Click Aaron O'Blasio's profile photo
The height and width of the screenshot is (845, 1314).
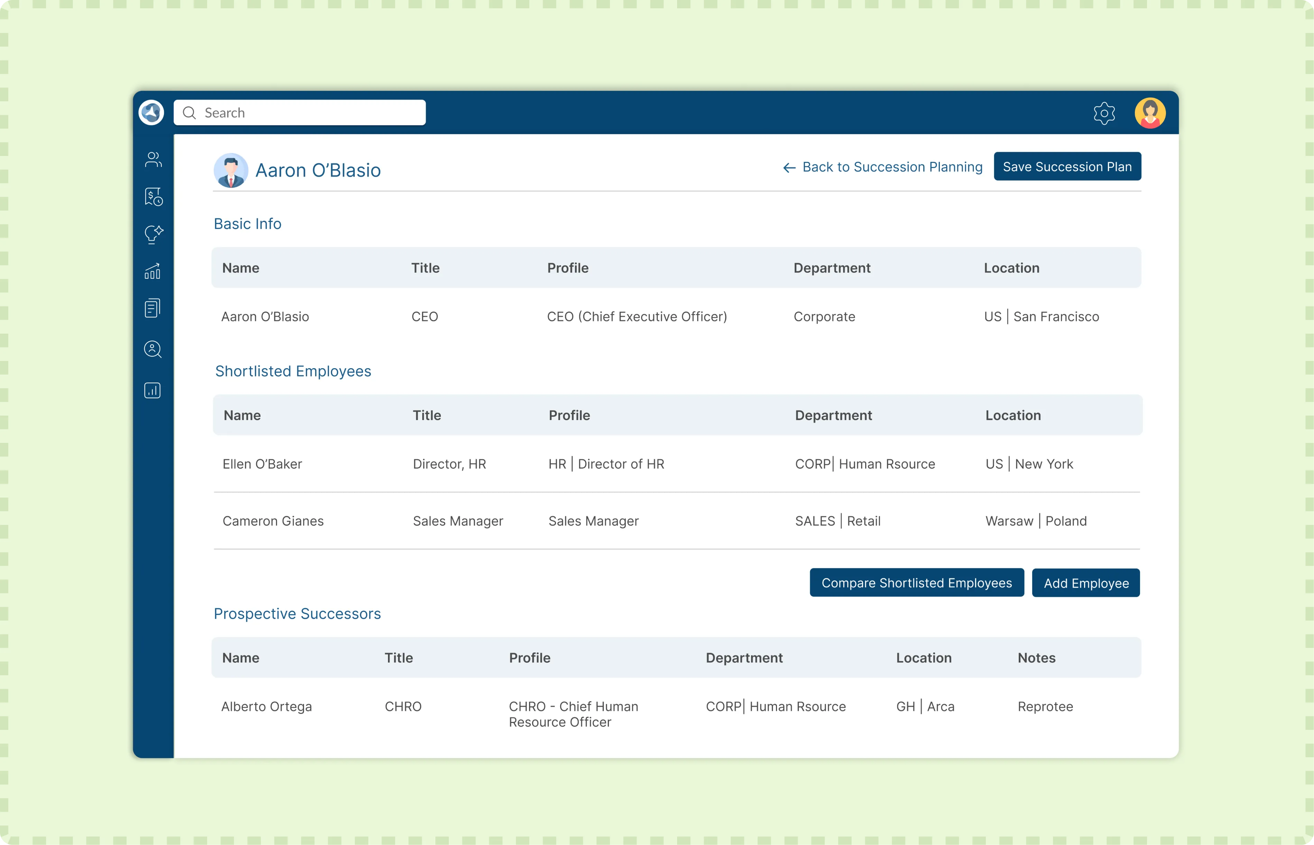(x=231, y=170)
